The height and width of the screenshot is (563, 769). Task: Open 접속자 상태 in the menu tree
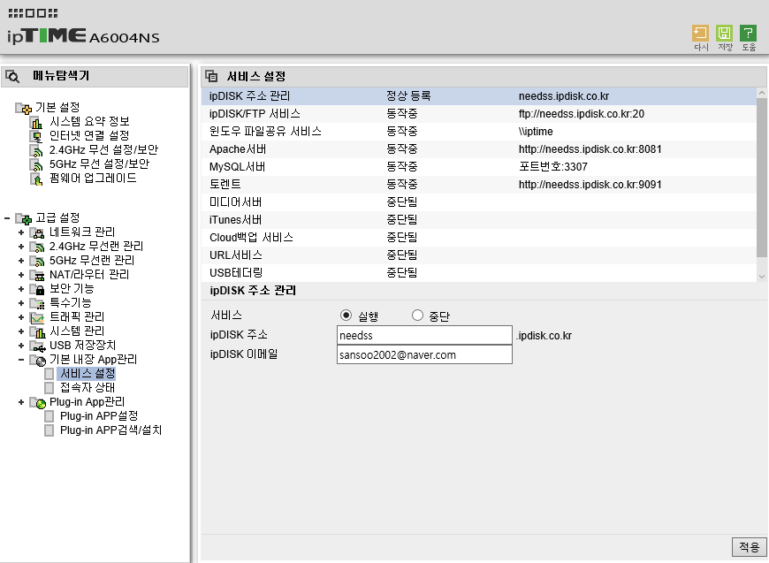click(x=88, y=388)
